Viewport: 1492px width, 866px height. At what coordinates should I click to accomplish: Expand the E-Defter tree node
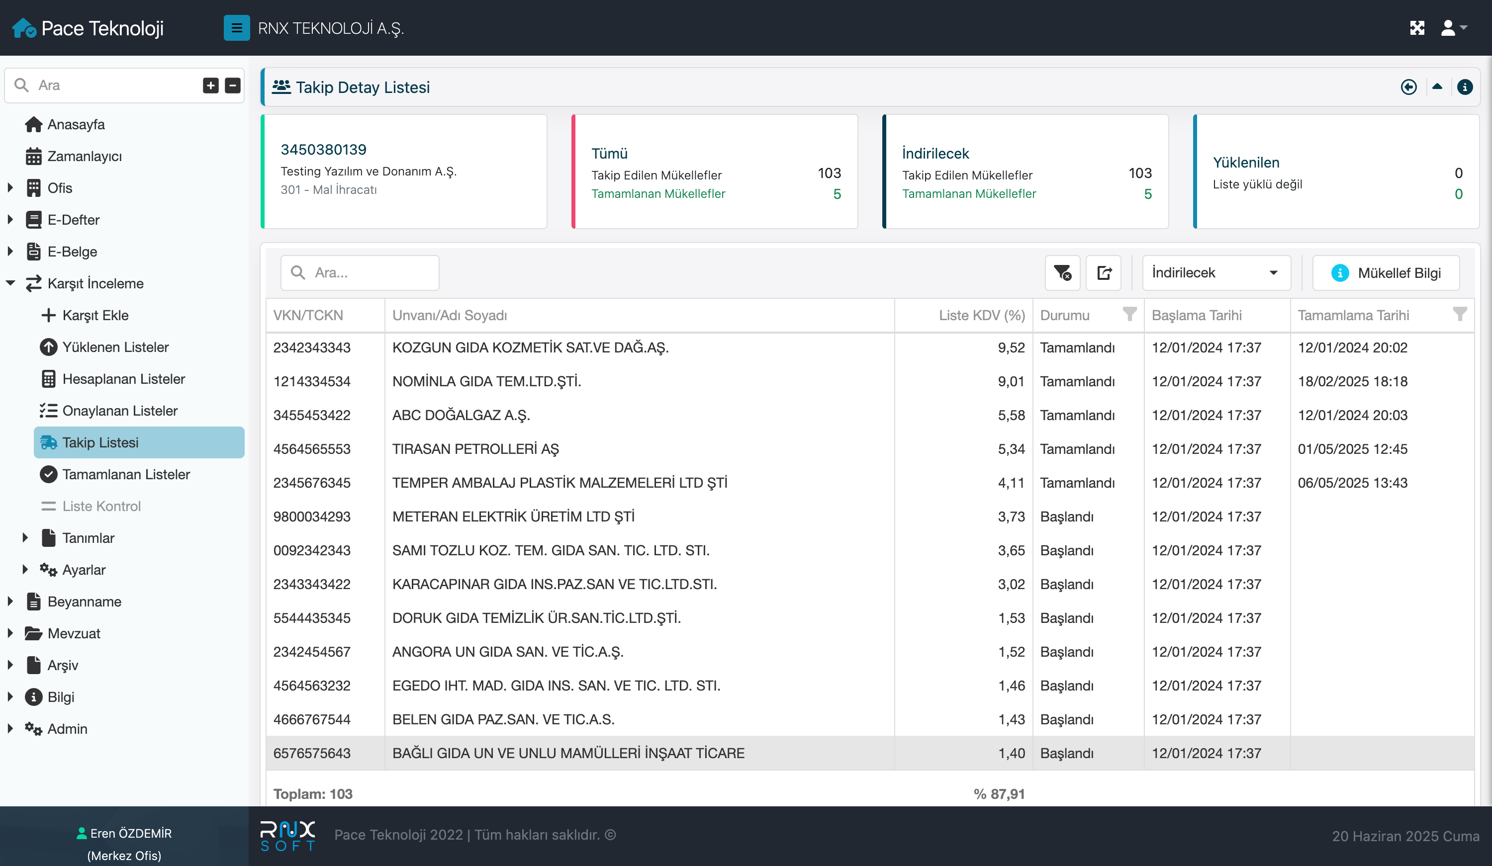tap(10, 220)
